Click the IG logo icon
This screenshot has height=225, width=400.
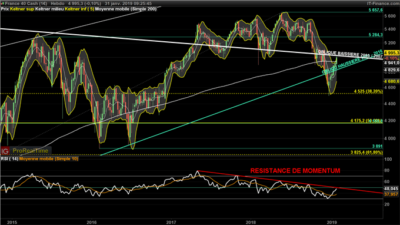5,151
